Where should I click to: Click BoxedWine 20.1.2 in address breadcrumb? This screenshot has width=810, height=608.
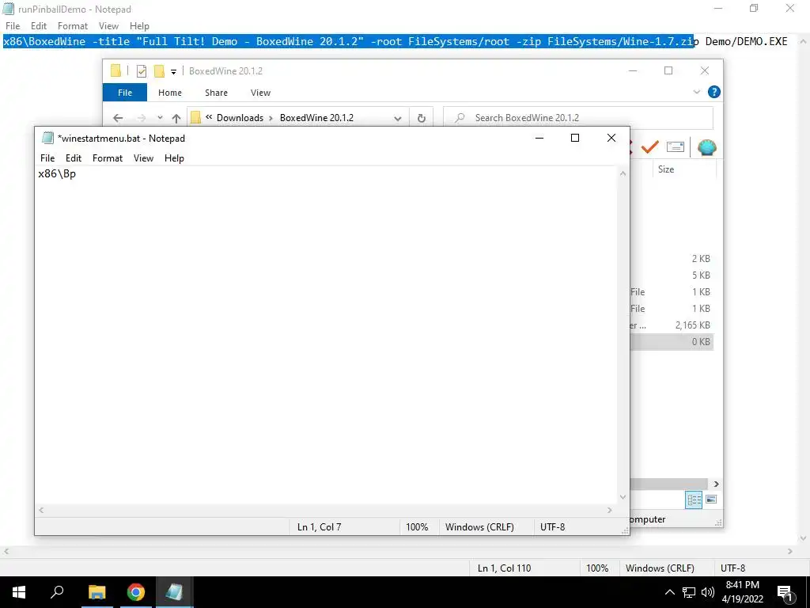(x=316, y=118)
